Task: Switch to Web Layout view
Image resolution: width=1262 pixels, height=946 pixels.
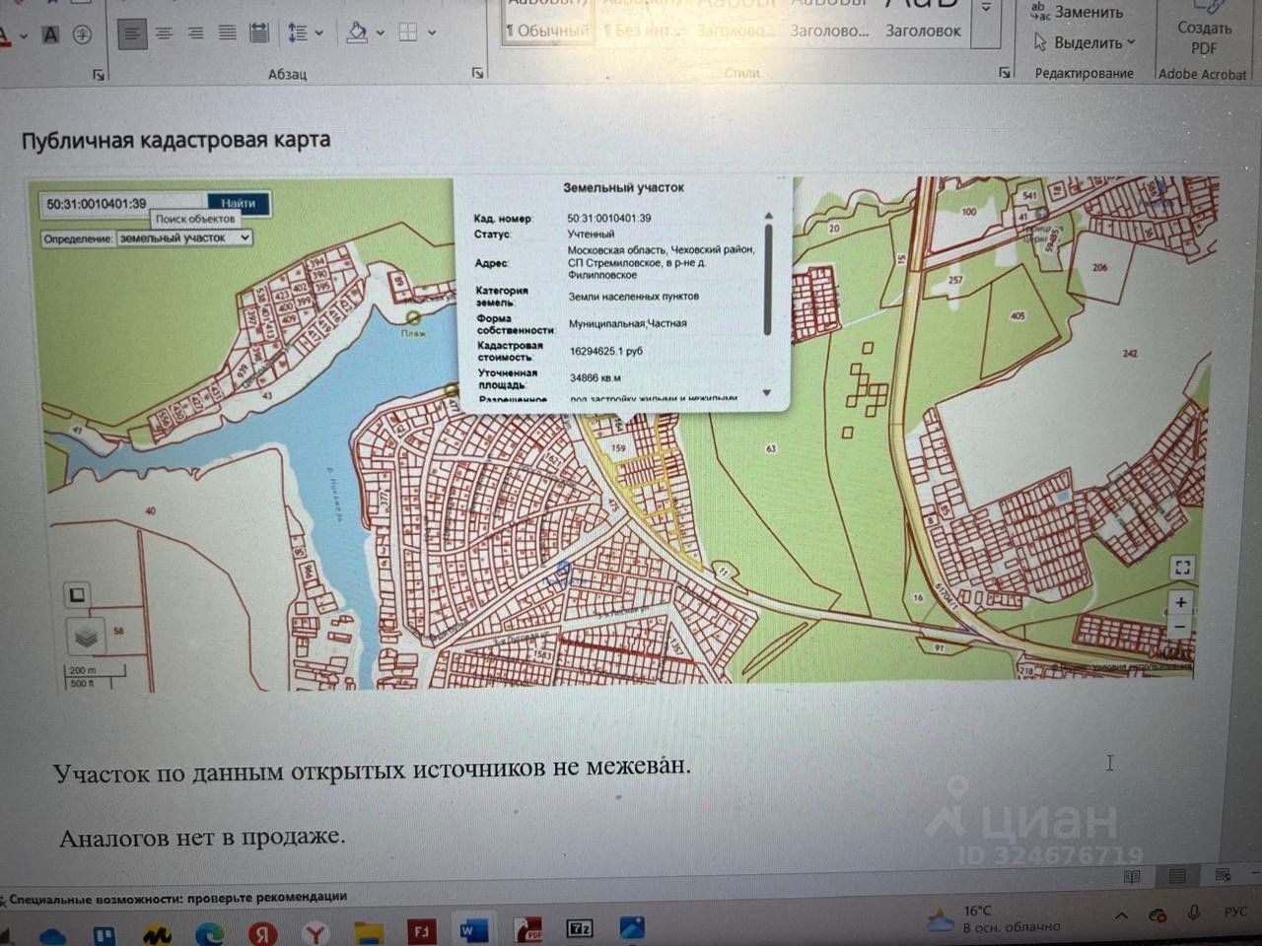Action: pos(1223,875)
